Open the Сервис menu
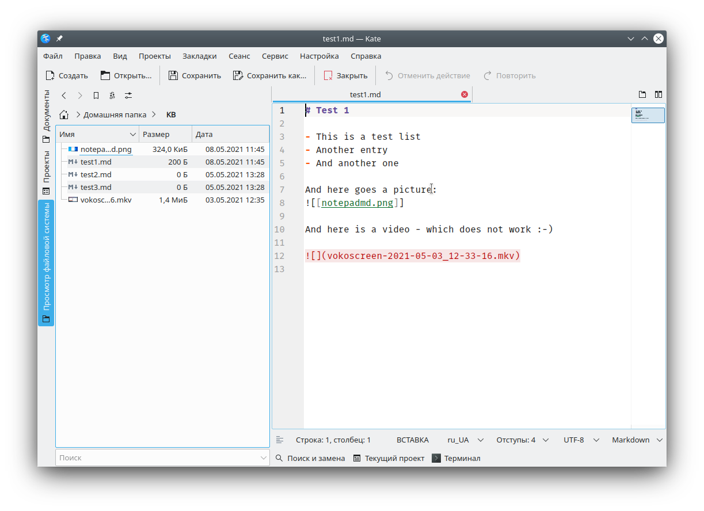This screenshot has height=511, width=704. [x=275, y=56]
